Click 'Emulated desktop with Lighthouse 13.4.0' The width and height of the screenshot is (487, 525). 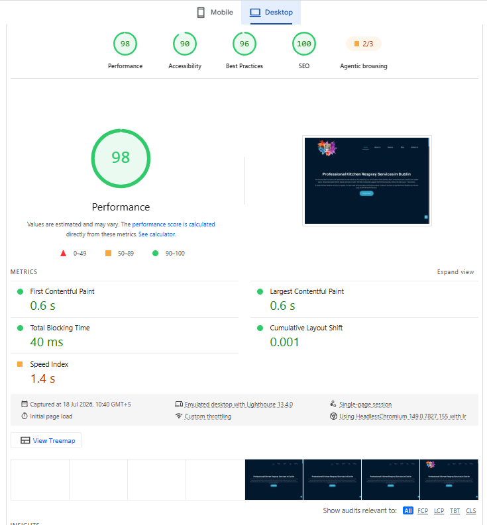coord(239,405)
